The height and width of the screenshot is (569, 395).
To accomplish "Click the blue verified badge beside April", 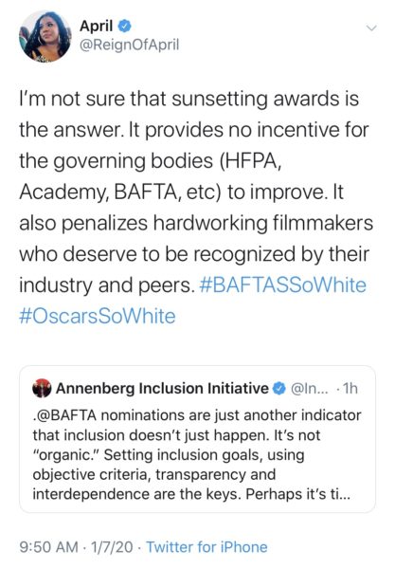I will click(124, 27).
